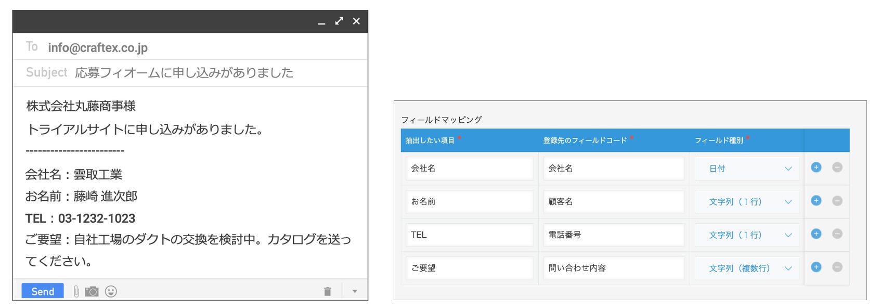
Task: Remove the ご要望 mapping row
Action: coord(837,267)
